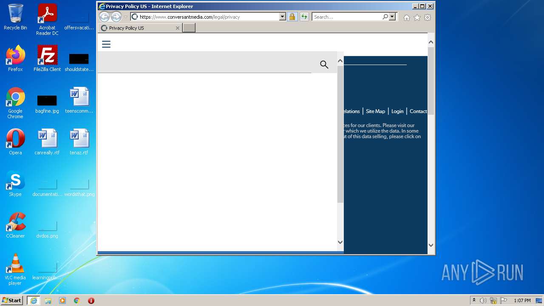Click the Search... input box
Image resolution: width=544 pixels, height=306 pixels.
(x=347, y=17)
